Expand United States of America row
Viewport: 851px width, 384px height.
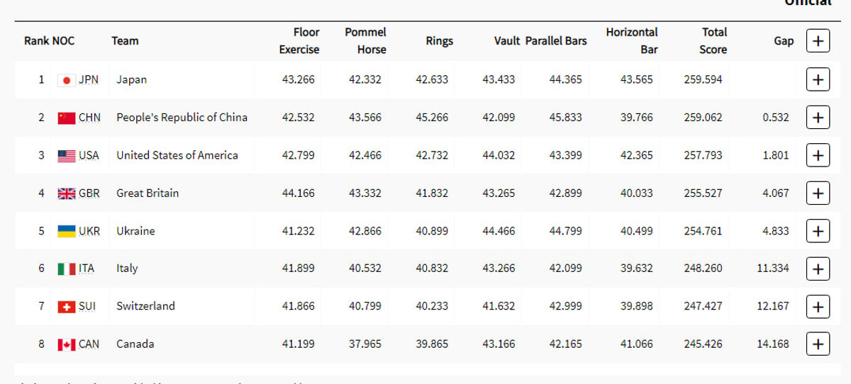pos(818,155)
